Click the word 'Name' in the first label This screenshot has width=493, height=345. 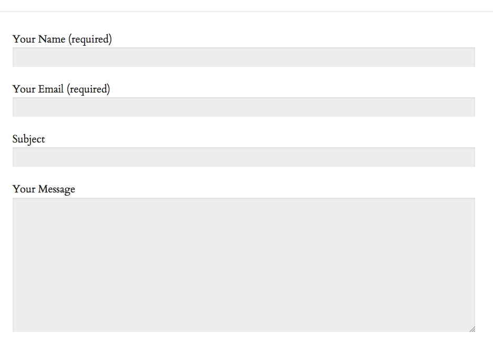tap(52, 39)
